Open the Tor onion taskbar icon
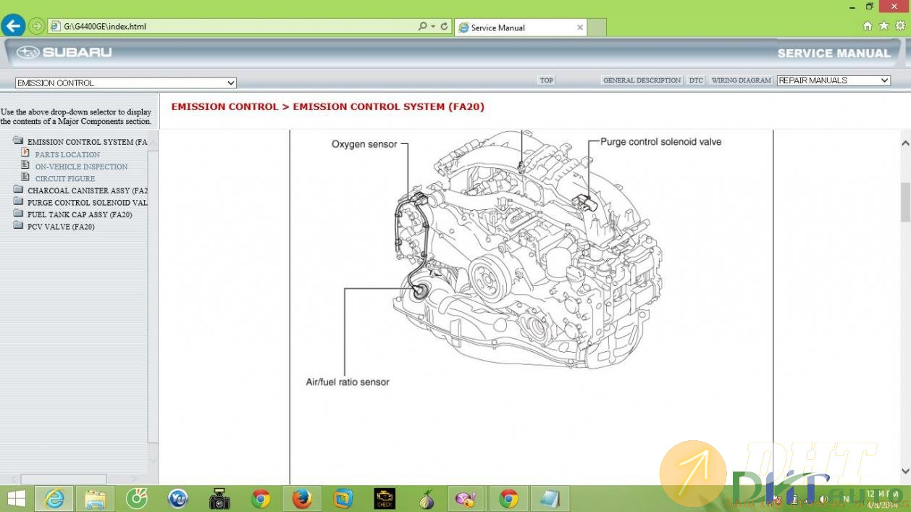 coord(427,499)
